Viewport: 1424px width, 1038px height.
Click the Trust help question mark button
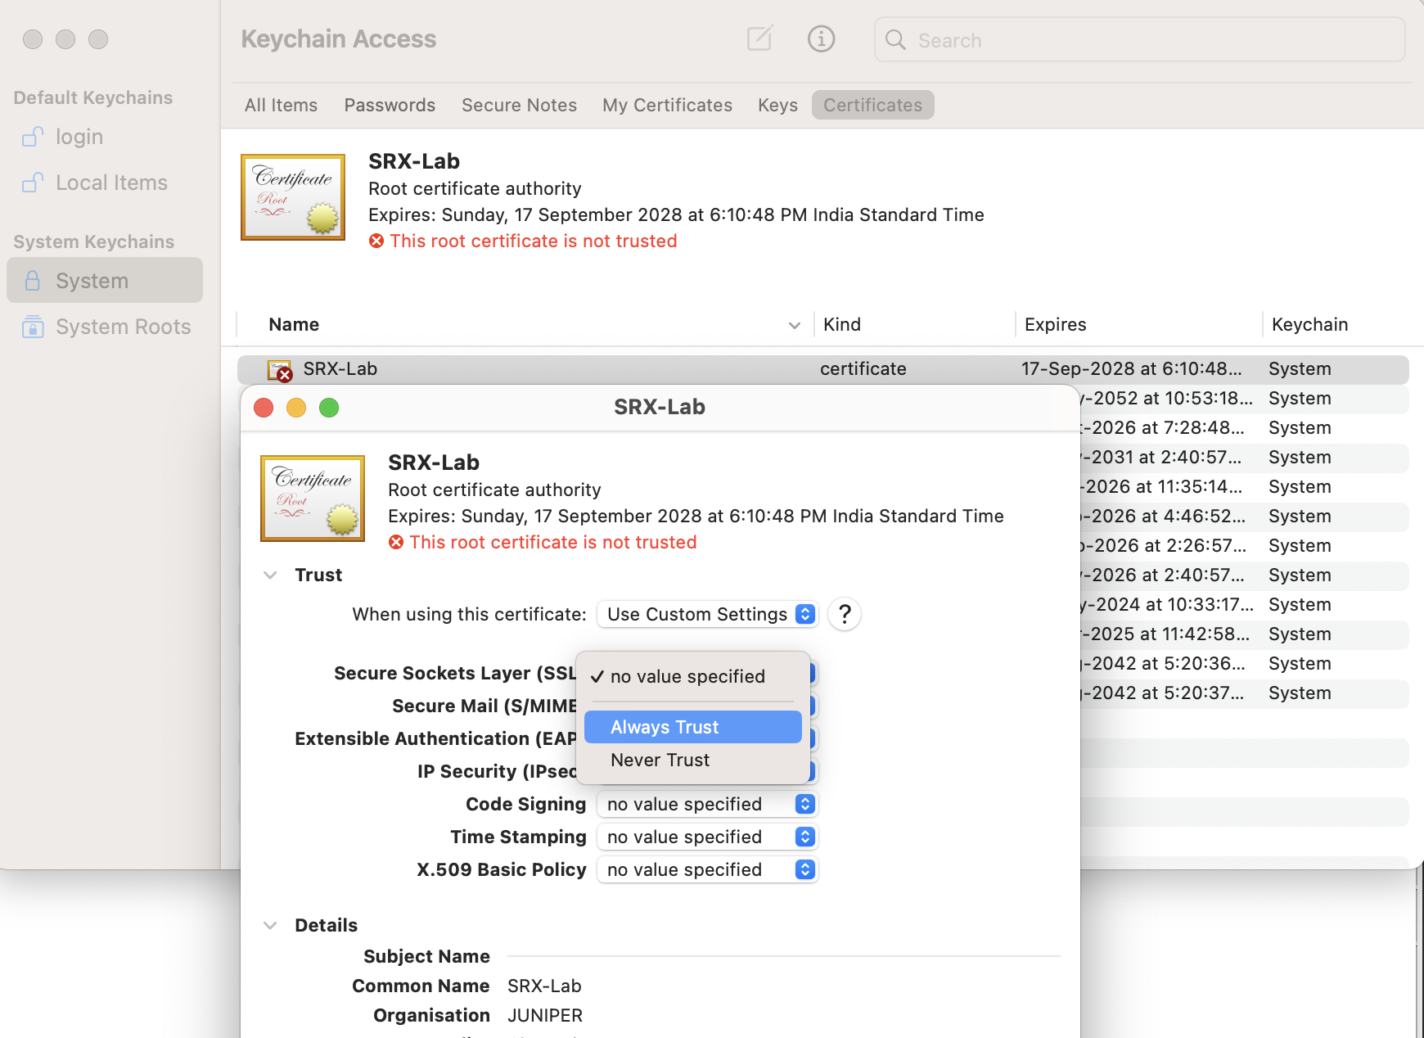(845, 614)
